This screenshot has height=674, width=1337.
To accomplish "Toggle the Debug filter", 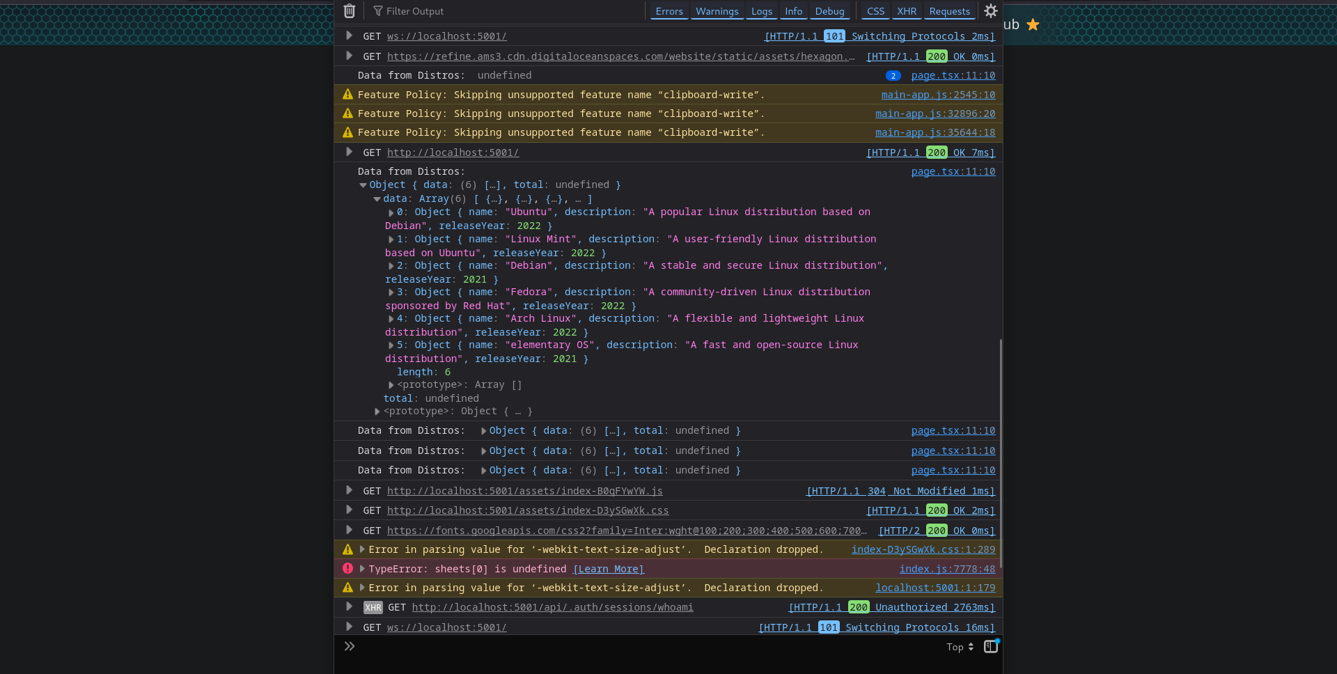I will (x=829, y=11).
